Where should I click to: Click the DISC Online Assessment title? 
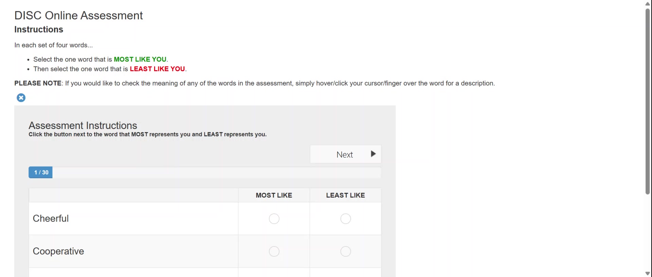click(78, 16)
